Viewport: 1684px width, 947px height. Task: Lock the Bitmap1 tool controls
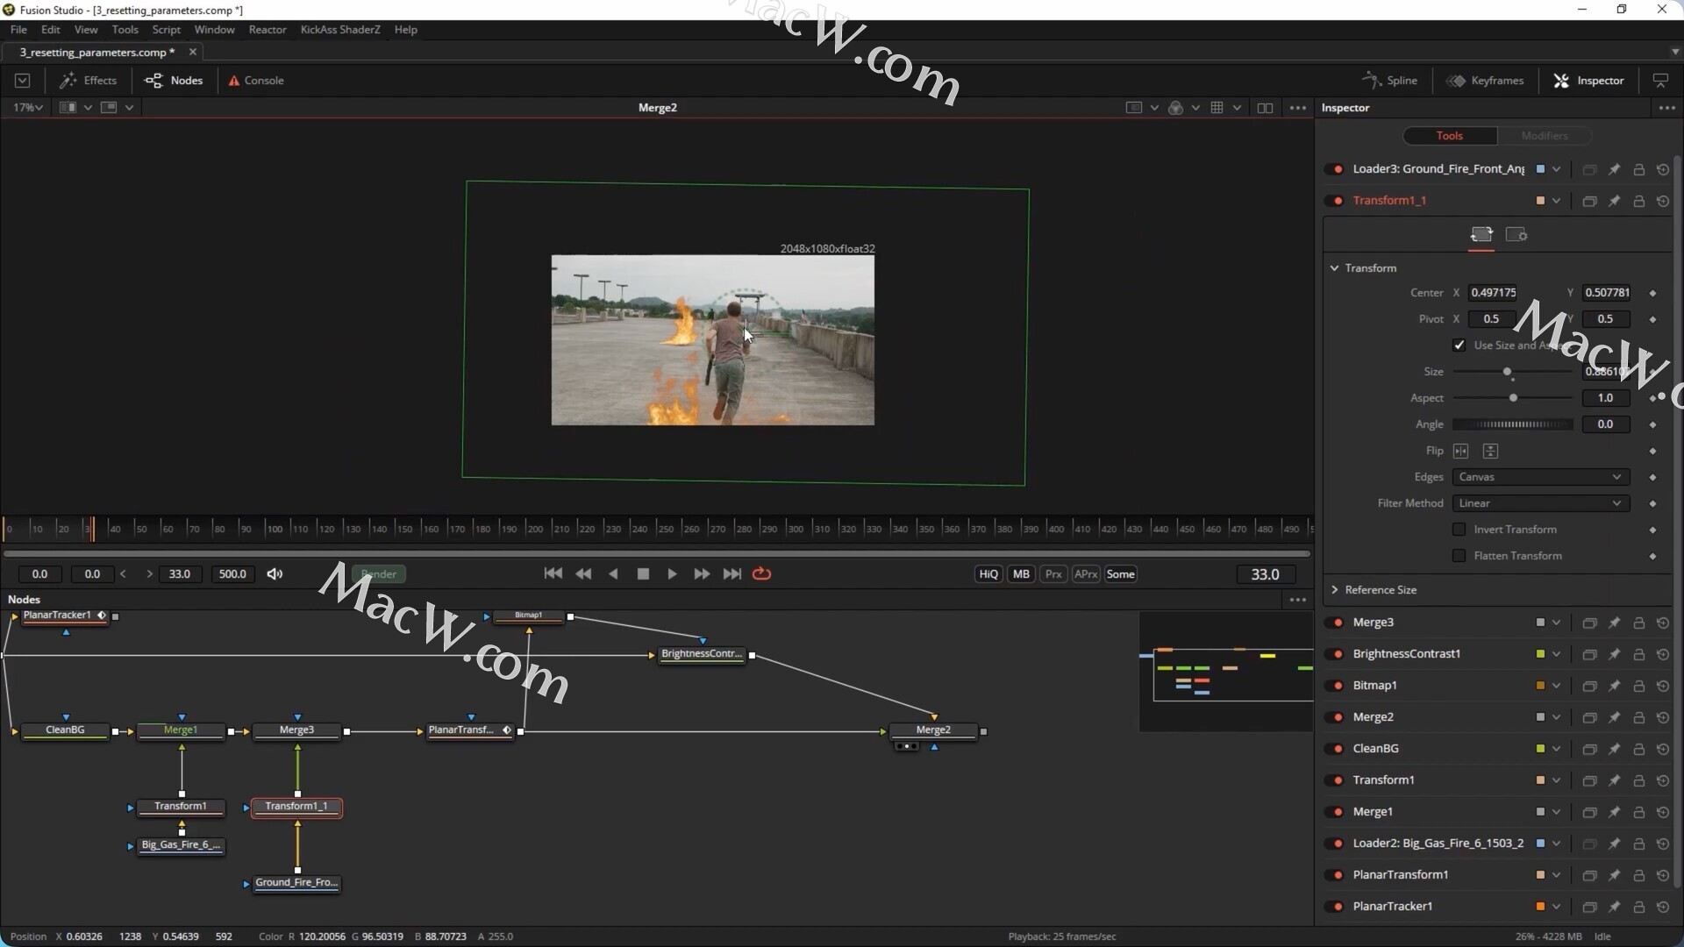pos(1638,686)
